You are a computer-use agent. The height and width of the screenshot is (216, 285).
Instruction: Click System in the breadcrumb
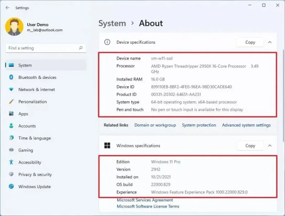(x=112, y=24)
